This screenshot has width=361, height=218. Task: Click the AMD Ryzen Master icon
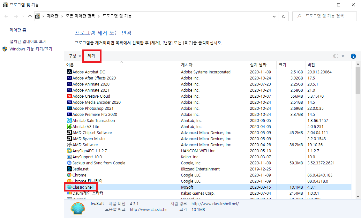(69, 139)
